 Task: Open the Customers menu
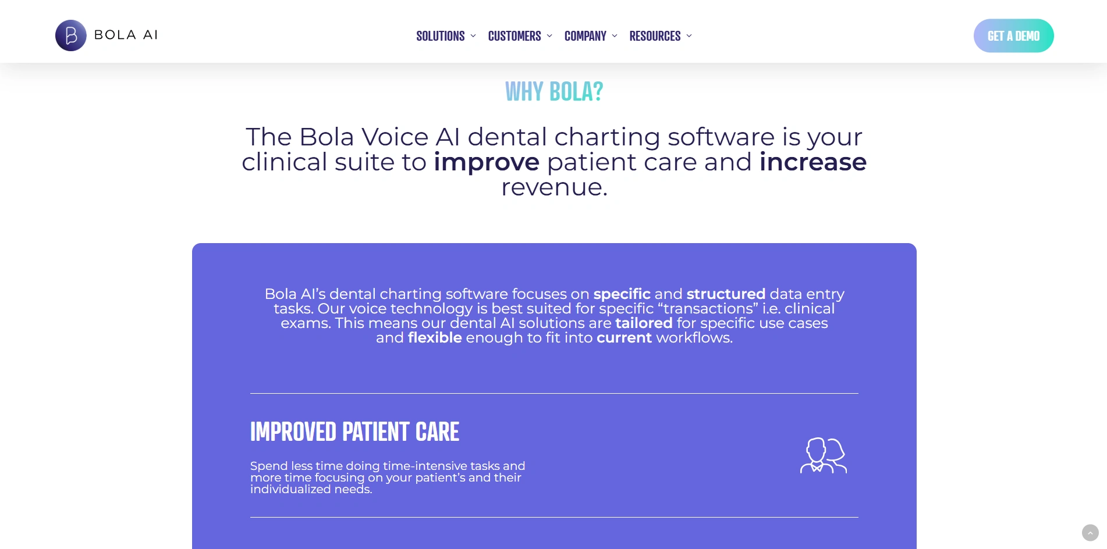coord(514,36)
